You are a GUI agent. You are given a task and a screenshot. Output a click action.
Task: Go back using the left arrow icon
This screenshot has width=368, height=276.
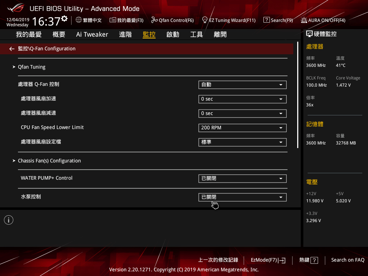(x=12, y=49)
